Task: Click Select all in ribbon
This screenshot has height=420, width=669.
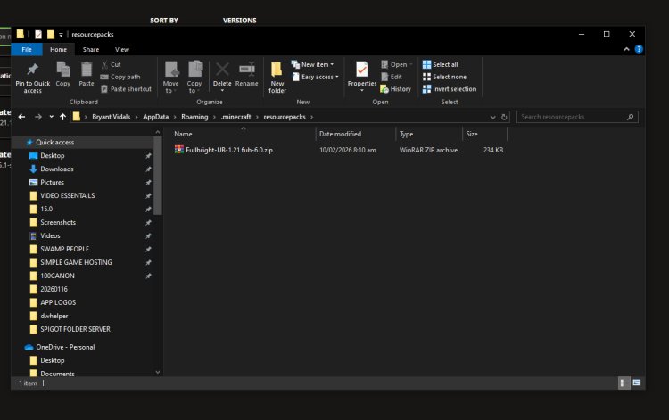Action: (445, 65)
